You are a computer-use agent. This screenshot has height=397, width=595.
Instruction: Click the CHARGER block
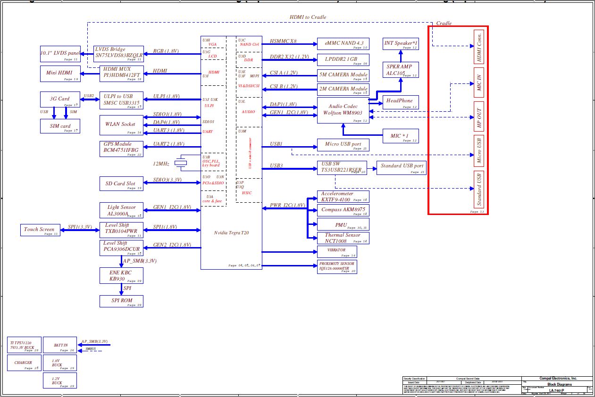24,363
